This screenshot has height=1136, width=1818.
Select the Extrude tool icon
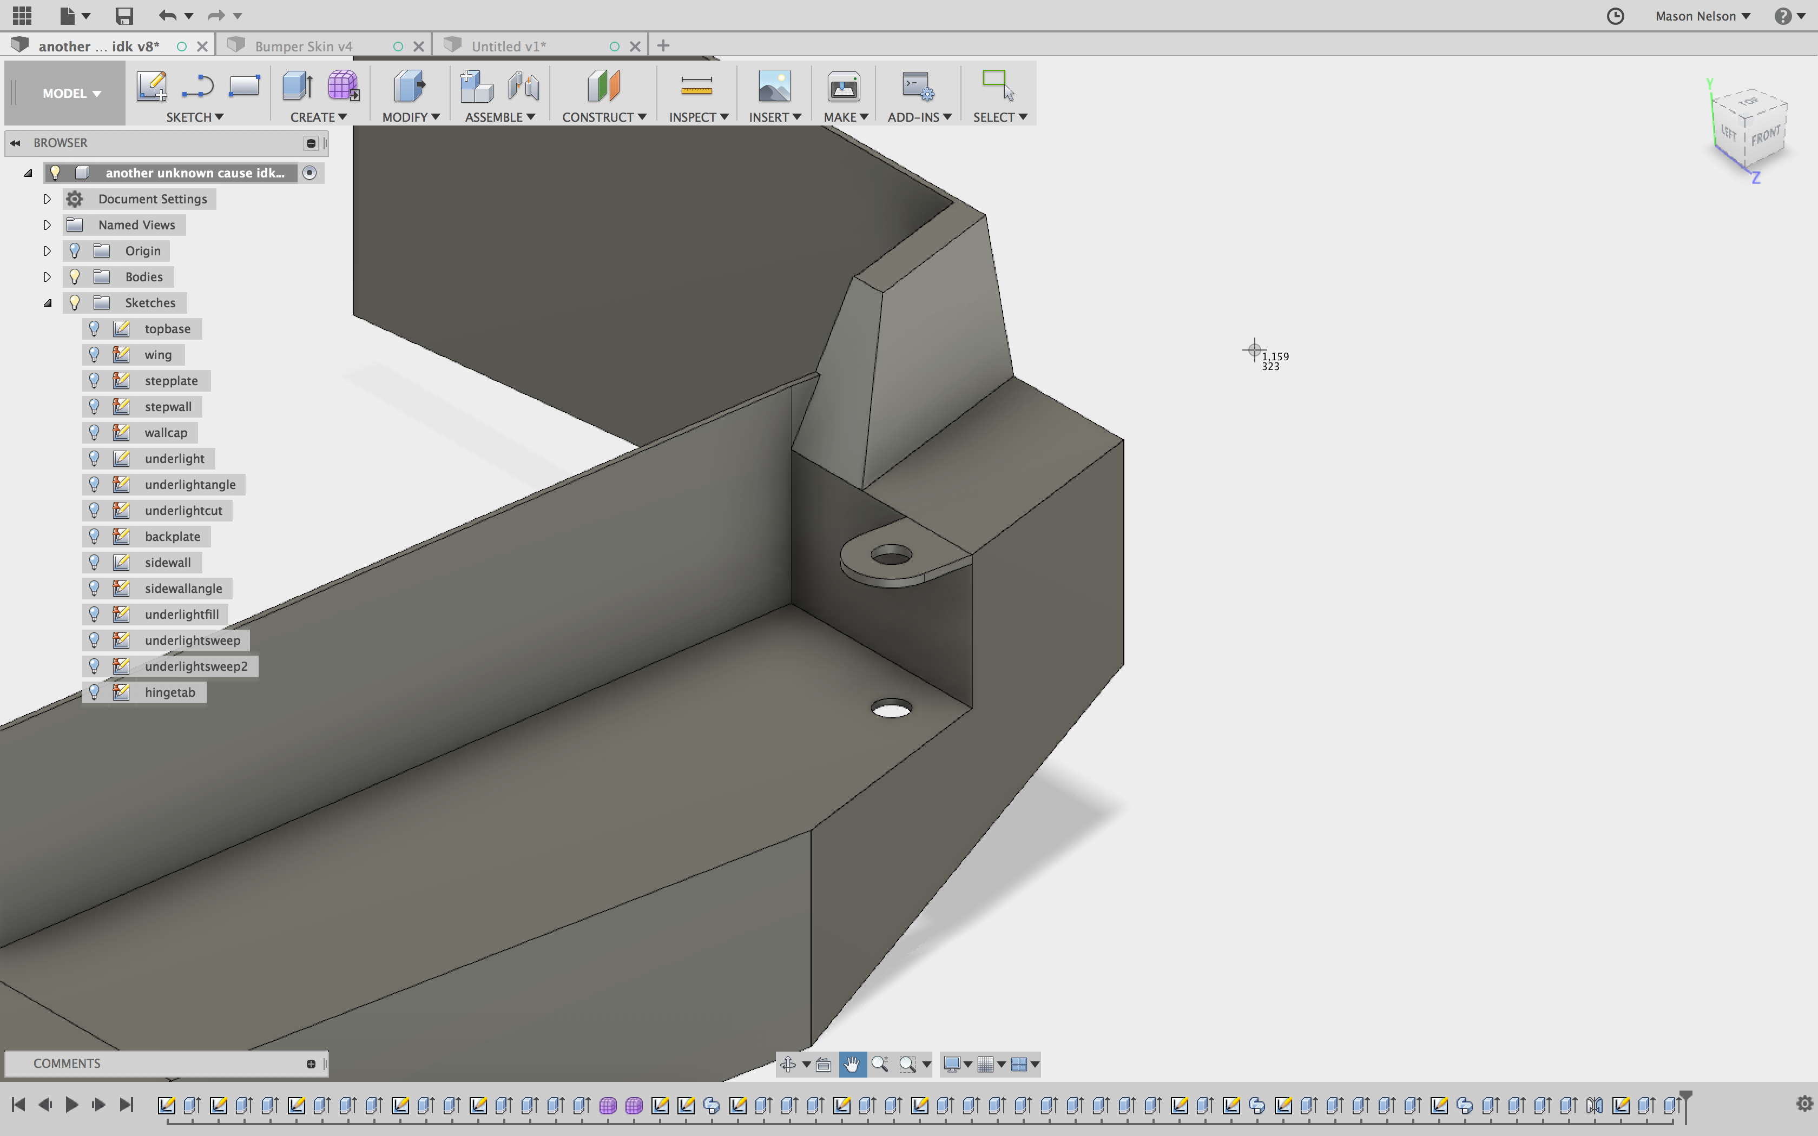pyautogui.click(x=298, y=87)
